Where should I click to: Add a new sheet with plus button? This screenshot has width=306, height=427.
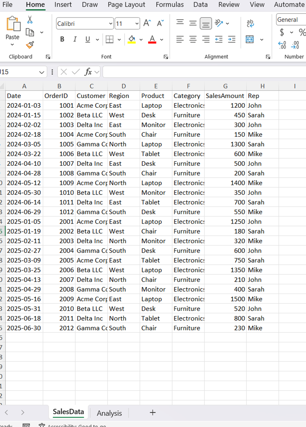153,412
